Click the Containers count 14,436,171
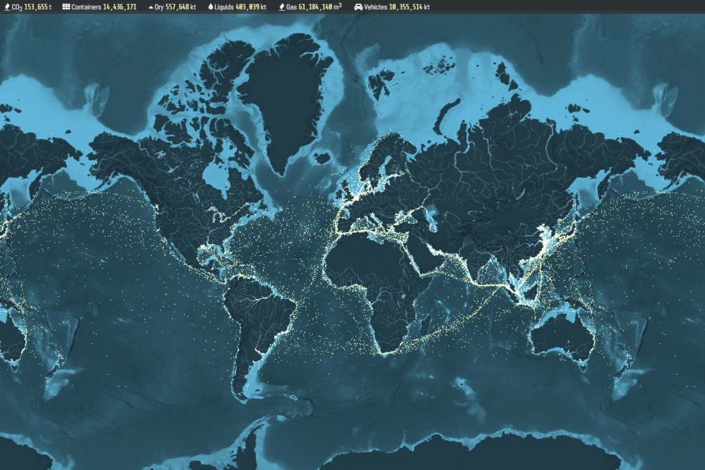705x470 pixels. coord(119,7)
